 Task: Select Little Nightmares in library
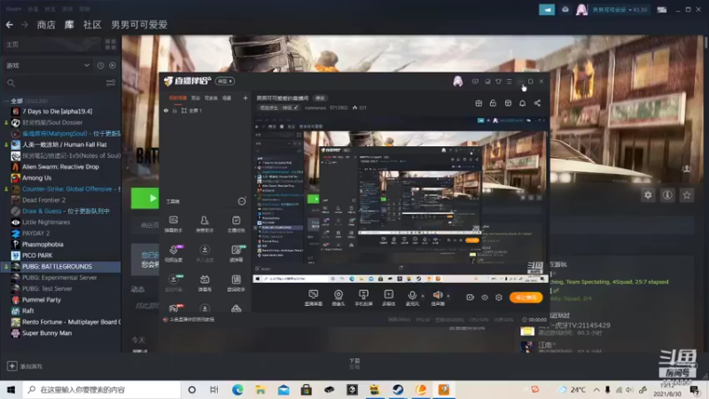46,223
